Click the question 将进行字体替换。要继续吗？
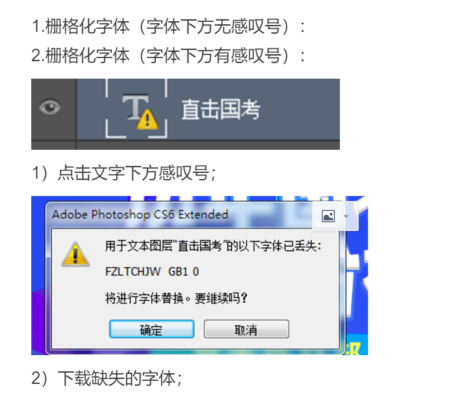This screenshot has width=468, height=397. pyautogui.click(x=176, y=298)
